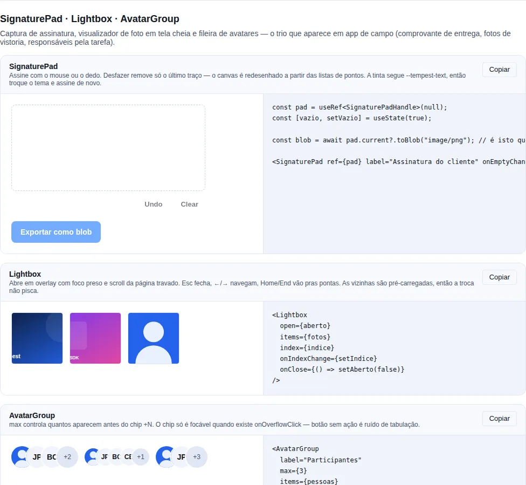The height and width of the screenshot is (485, 526).
Task: Click the JP avatar in the +2 group
Action: point(36,457)
